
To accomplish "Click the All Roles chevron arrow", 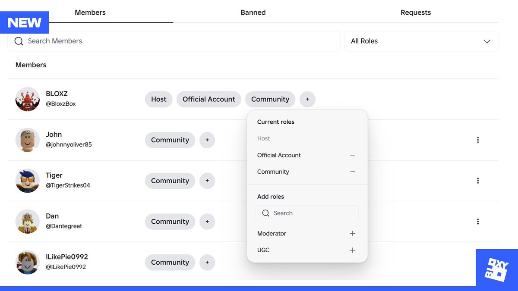I will coord(487,41).
